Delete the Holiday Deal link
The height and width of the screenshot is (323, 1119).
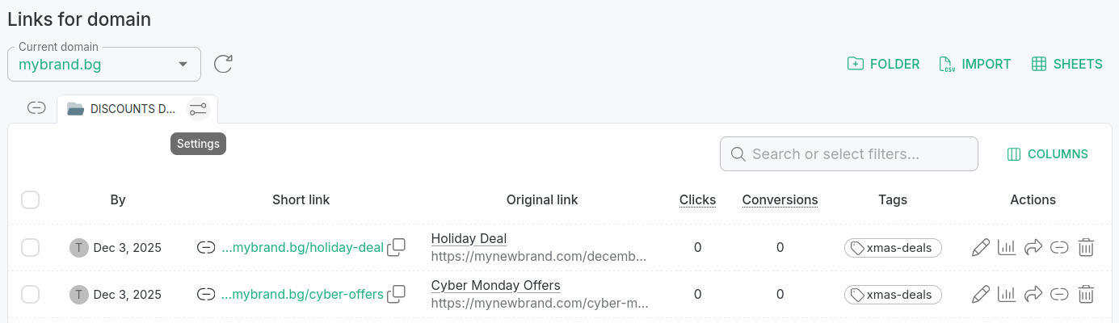click(x=1086, y=248)
